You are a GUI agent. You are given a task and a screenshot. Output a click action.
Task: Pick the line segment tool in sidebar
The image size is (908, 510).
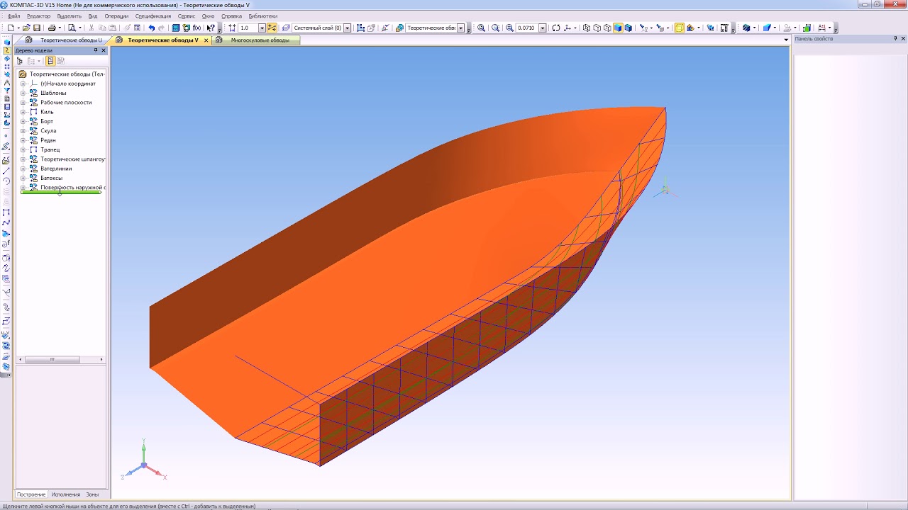[6, 171]
